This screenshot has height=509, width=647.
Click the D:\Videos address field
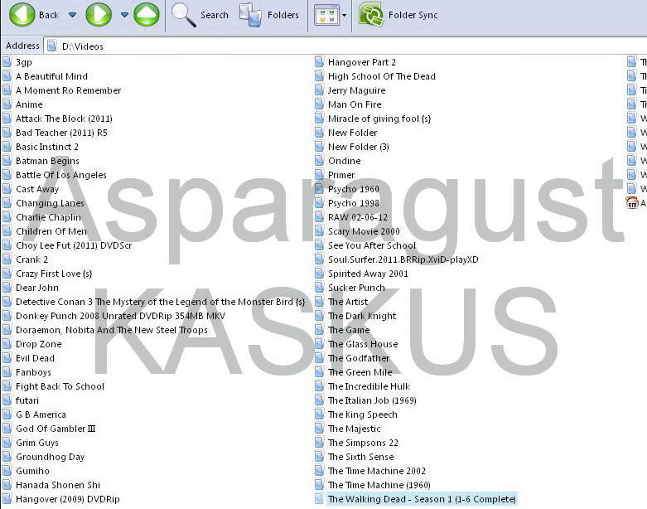(345, 46)
